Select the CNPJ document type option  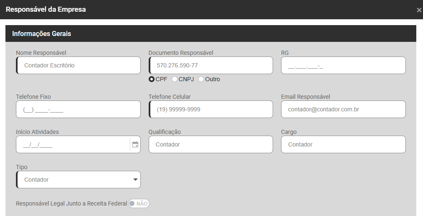(175, 79)
